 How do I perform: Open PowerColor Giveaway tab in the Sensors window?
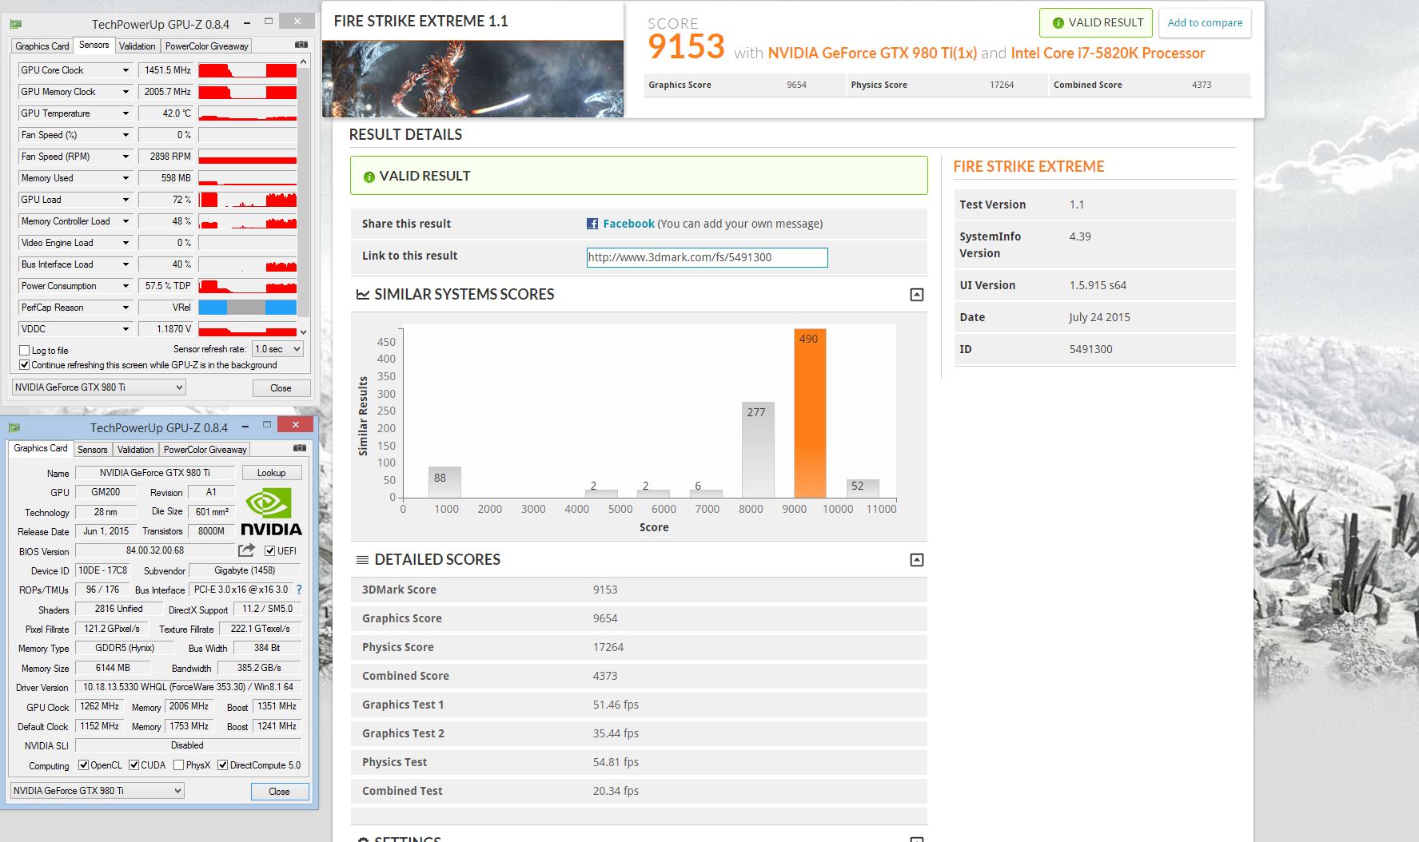tap(207, 46)
